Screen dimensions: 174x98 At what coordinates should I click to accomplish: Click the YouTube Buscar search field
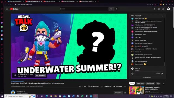[84, 9]
